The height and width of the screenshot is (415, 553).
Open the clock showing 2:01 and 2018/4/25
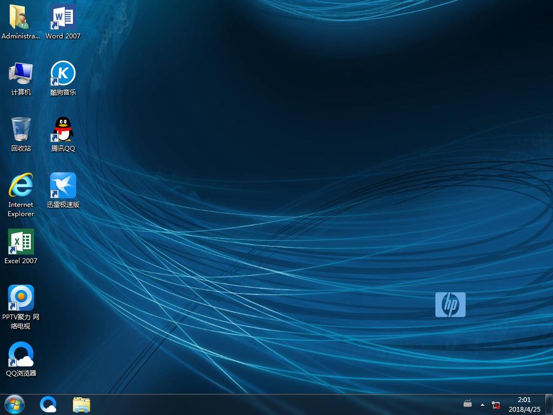[524, 404]
